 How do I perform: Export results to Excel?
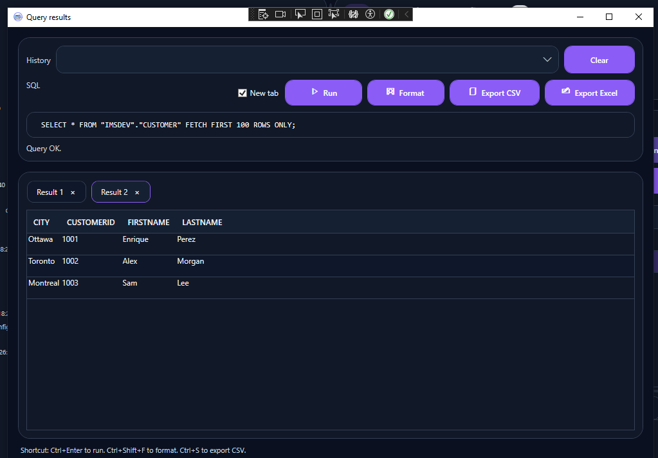click(590, 93)
